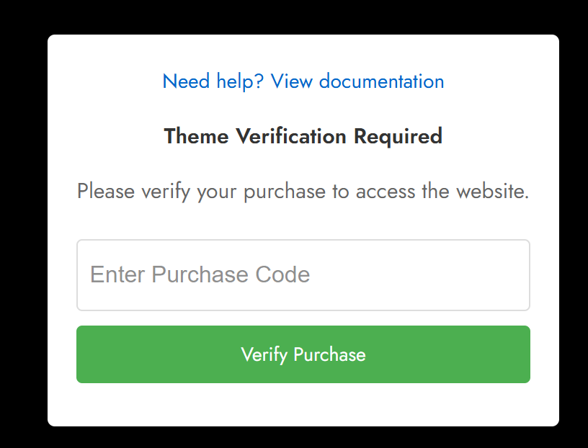This screenshot has height=448, width=588.
Task: Click the word 'Required' in the bold heading
Action: click(398, 135)
